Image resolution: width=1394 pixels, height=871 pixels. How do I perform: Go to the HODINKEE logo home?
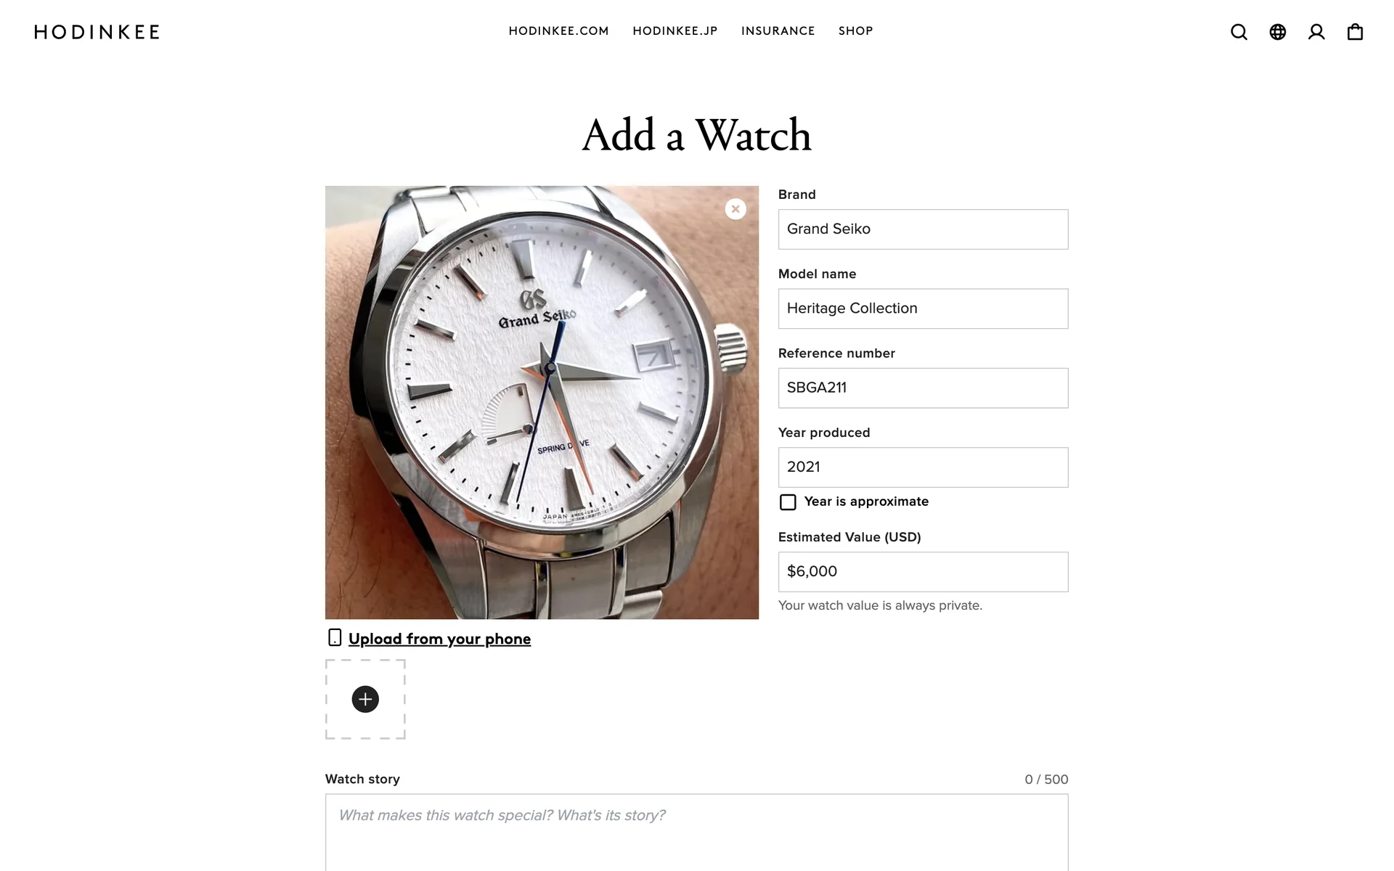[x=97, y=32]
